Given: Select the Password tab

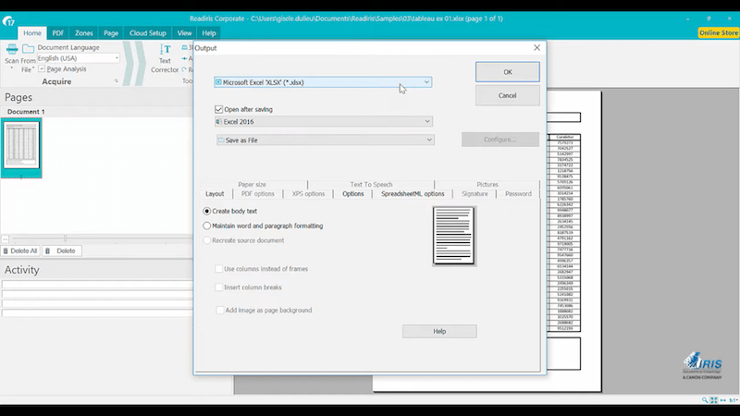Looking at the screenshot, I should (518, 194).
